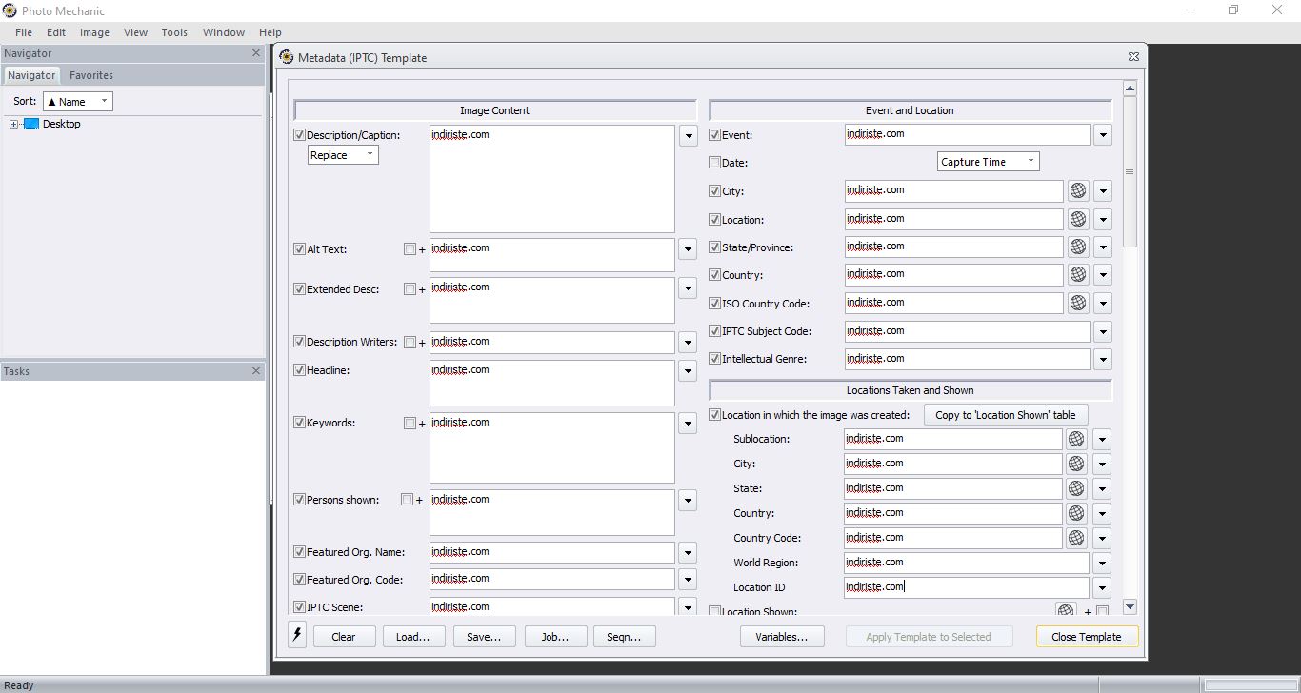Open the dropdown arrow beside the Description/Caption field
The width and height of the screenshot is (1301, 693).
click(x=688, y=136)
